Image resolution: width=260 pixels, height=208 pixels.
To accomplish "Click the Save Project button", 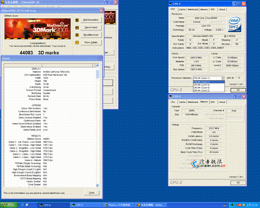I will pos(91,28).
